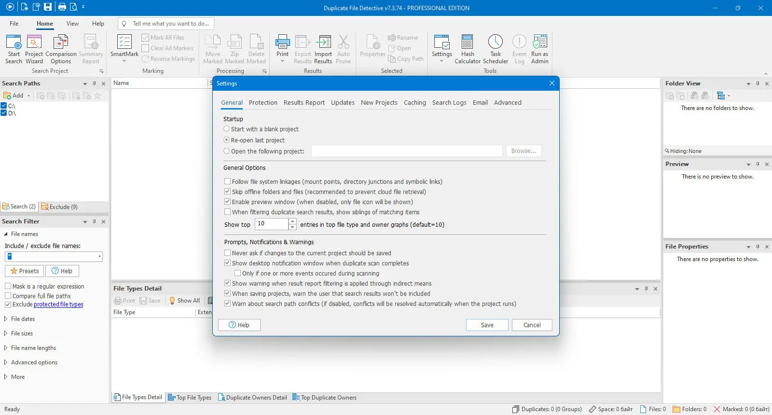
Task: Select Start with a blank project
Action: point(261,129)
